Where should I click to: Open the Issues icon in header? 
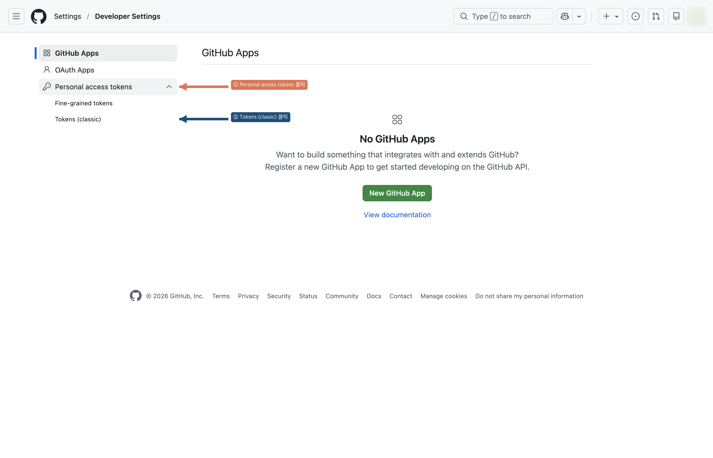pos(635,16)
